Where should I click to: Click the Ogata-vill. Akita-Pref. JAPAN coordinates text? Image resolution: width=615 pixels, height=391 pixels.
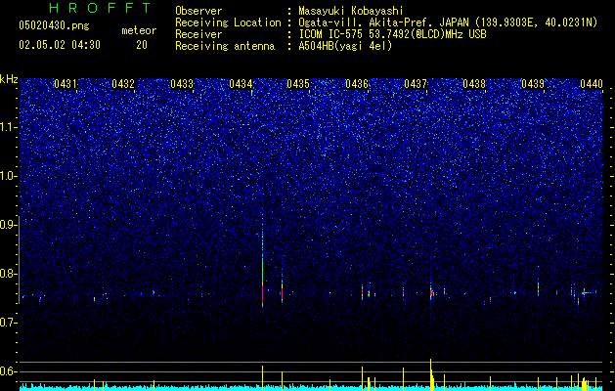[x=448, y=22]
